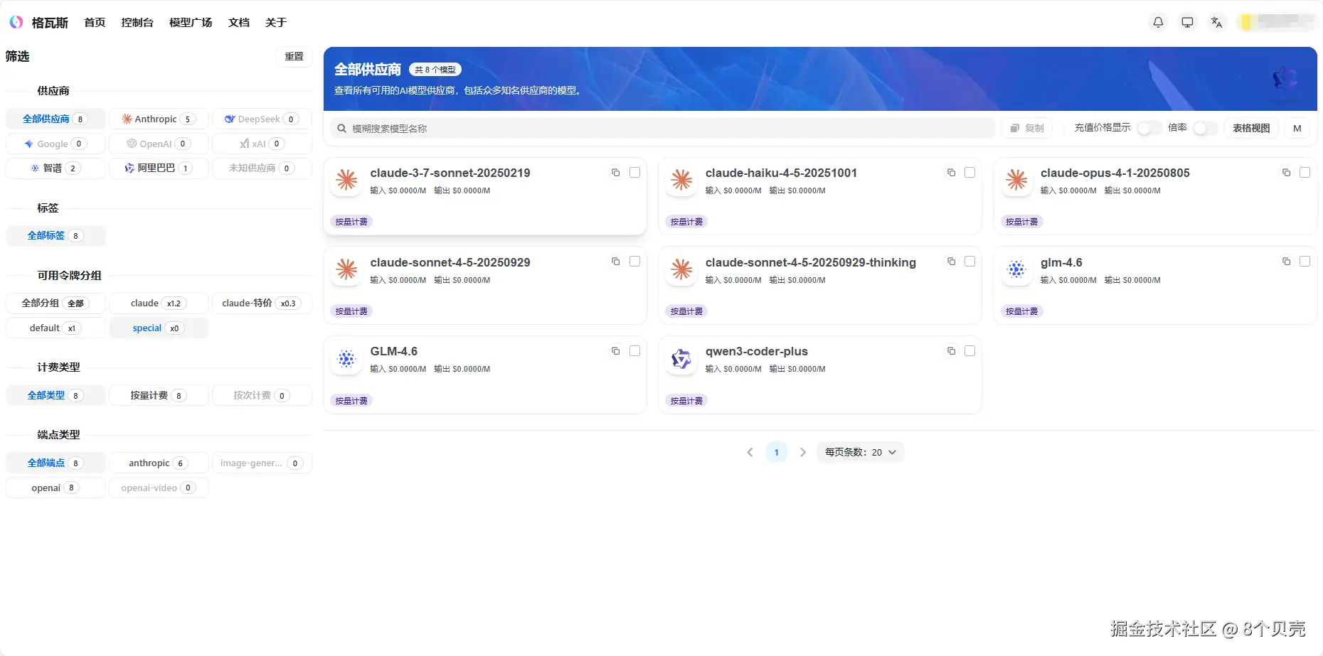Select the glm-4.6 lowercase checkbox
Viewport: 1323px width, 656px height.
tap(1305, 262)
